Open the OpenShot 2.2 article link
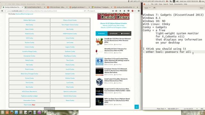The height and width of the screenshot is (115, 205). click(x=117, y=60)
